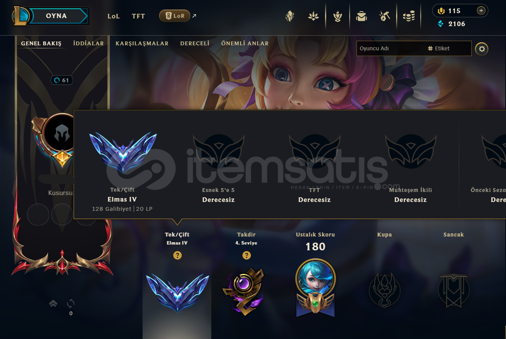506x339 pixels.
Task: Switch to the DERECELİ tab
Action: click(x=195, y=43)
